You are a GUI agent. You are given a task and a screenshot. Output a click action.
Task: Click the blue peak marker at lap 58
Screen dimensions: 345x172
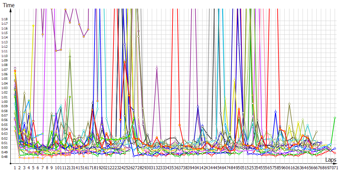pos(275,111)
